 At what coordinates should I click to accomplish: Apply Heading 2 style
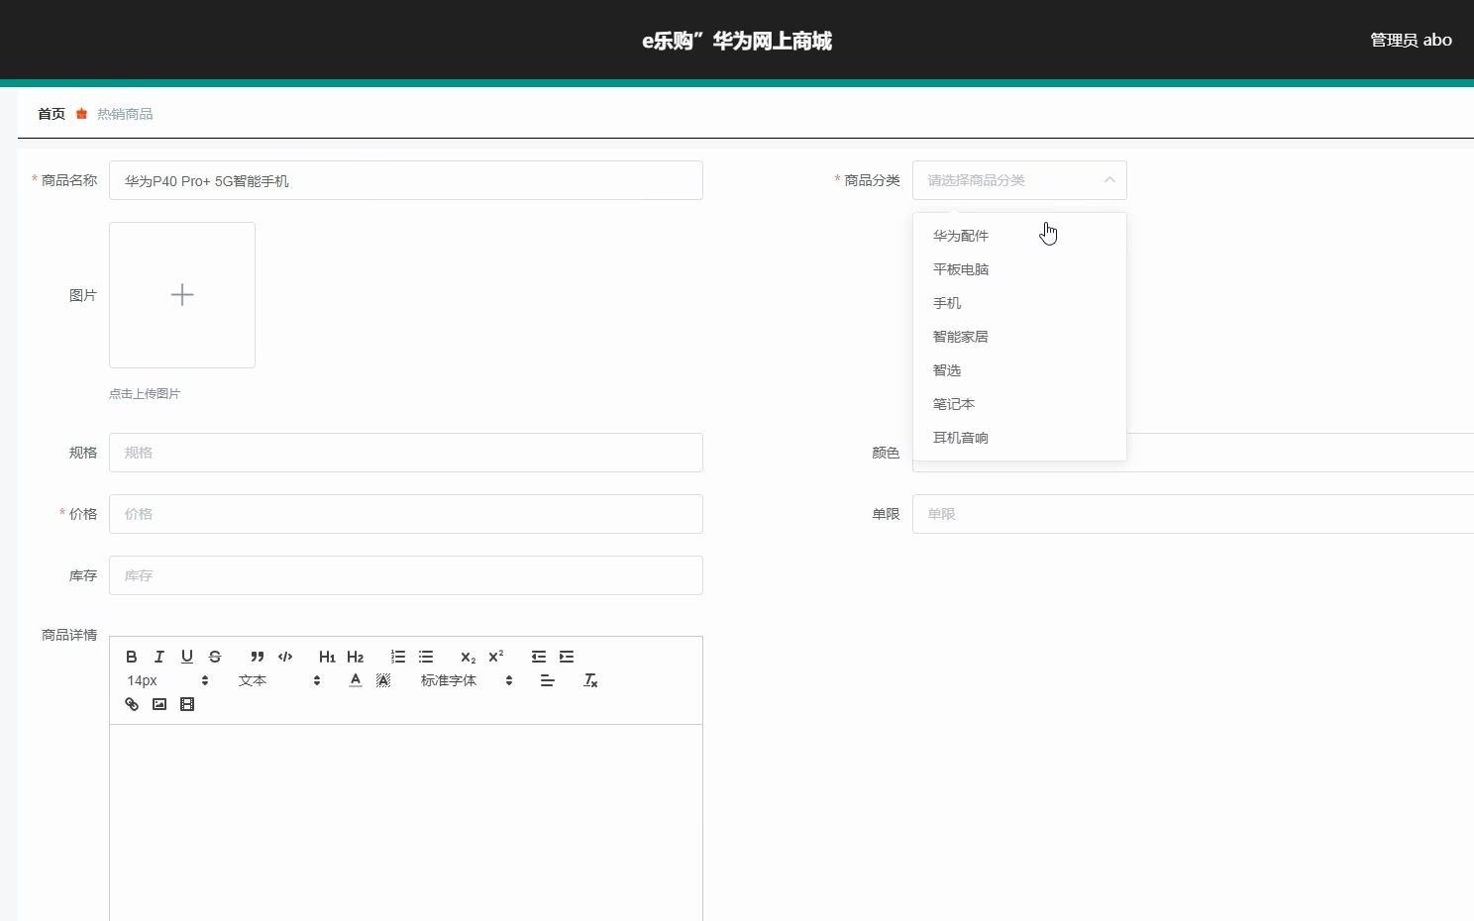coord(355,657)
